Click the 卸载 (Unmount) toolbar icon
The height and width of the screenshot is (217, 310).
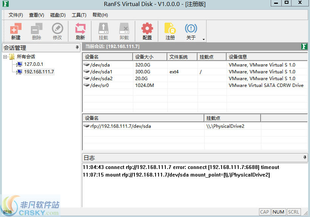124,31
